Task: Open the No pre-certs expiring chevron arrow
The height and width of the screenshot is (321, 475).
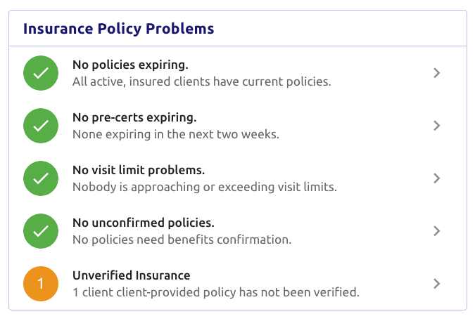Action: 436,126
